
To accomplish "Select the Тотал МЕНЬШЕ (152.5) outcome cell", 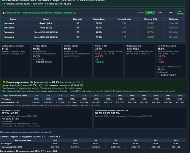I will pyautogui.click(x=46, y=37).
